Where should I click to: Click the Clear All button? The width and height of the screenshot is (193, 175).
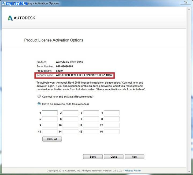tap(52, 139)
